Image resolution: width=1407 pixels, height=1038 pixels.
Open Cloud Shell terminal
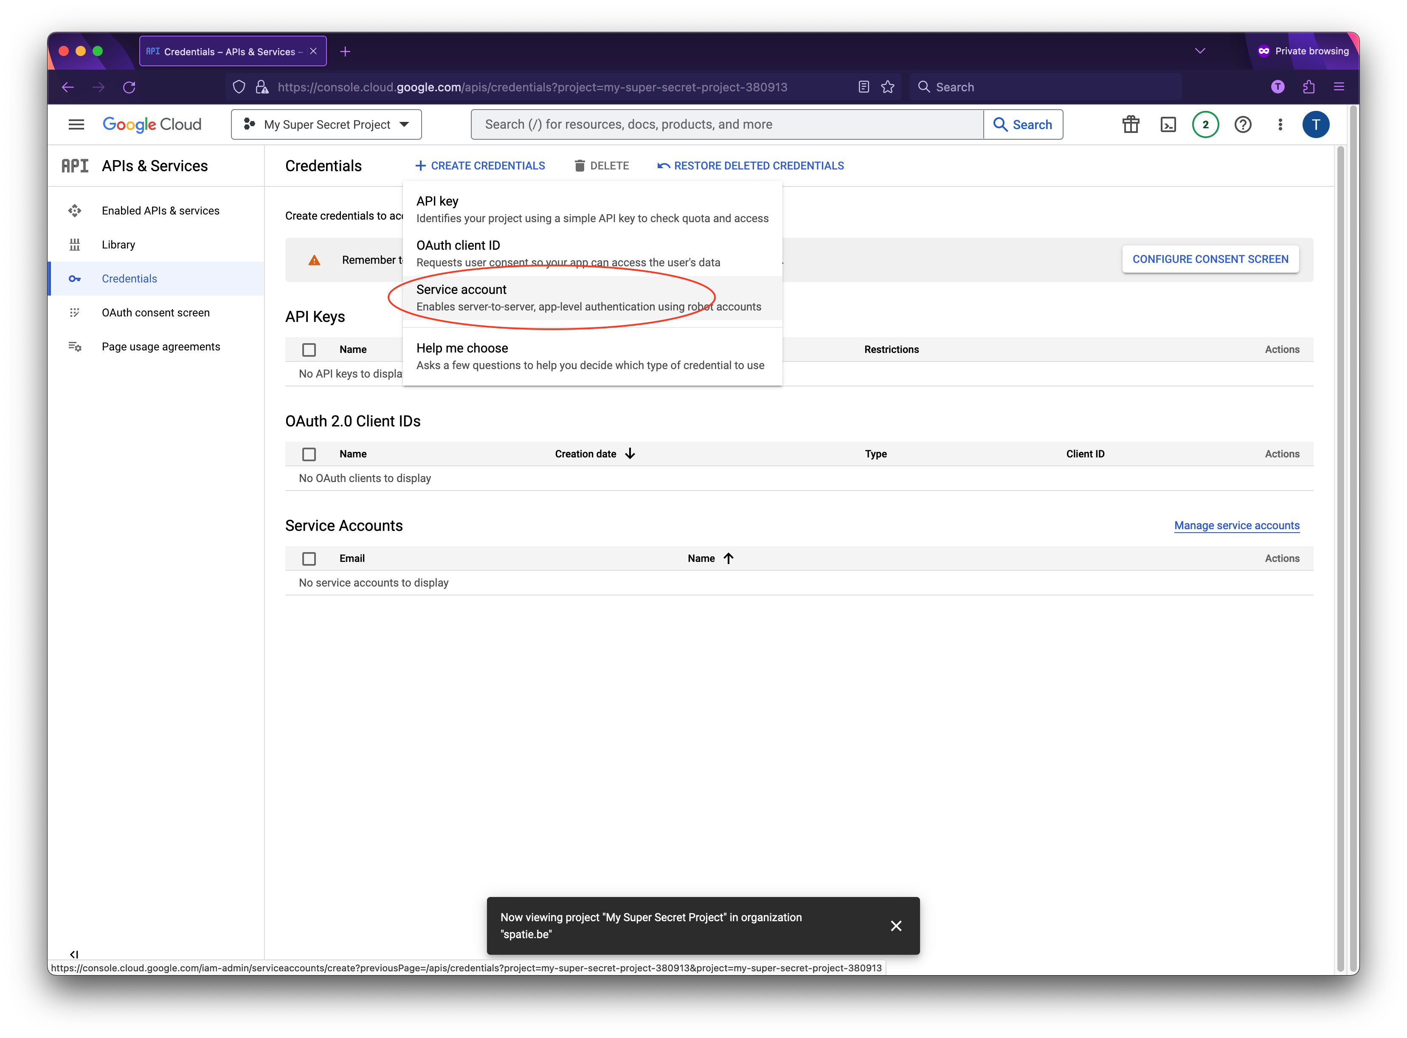click(x=1168, y=124)
